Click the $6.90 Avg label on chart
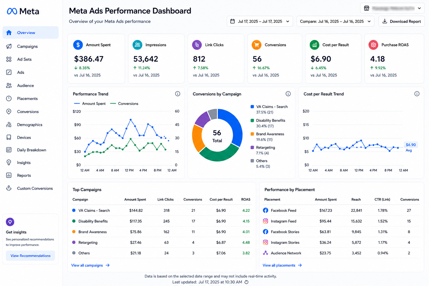This screenshot has height=286, width=429. [411, 147]
